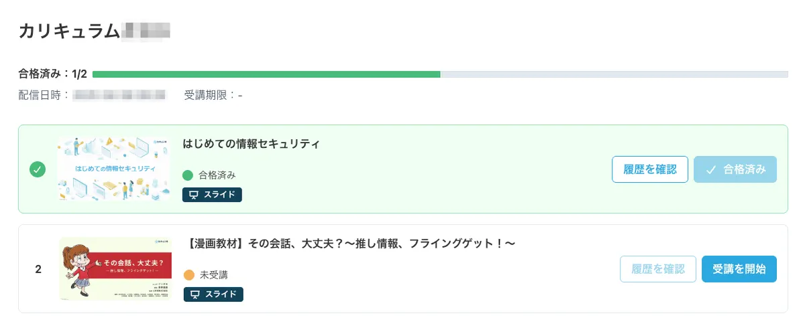
Task: Click the slide icon in the first course's スライド badge
Action: pos(195,195)
